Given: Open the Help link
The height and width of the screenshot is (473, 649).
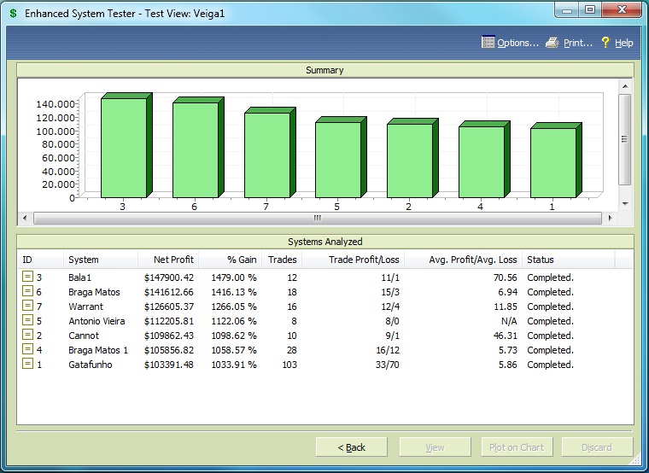Looking at the screenshot, I should 623,43.
